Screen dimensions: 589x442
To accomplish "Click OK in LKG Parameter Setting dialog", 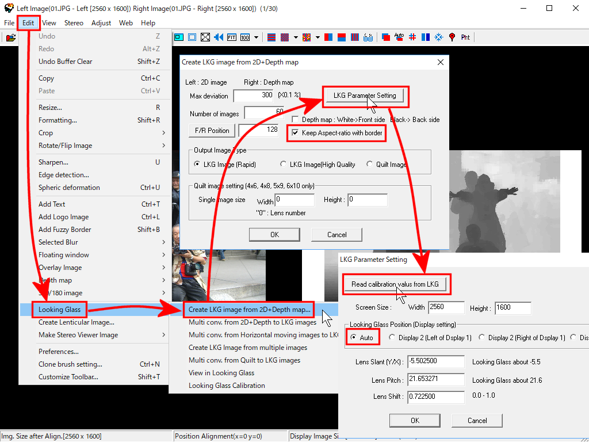I will coord(415,421).
